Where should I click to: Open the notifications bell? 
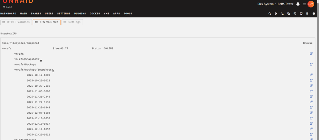298,4
